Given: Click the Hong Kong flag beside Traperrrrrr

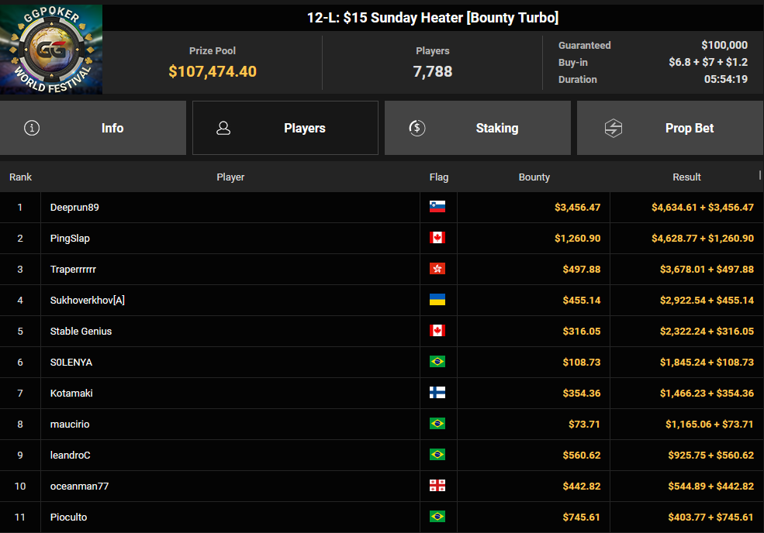Looking at the screenshot, I should (437, 269).
